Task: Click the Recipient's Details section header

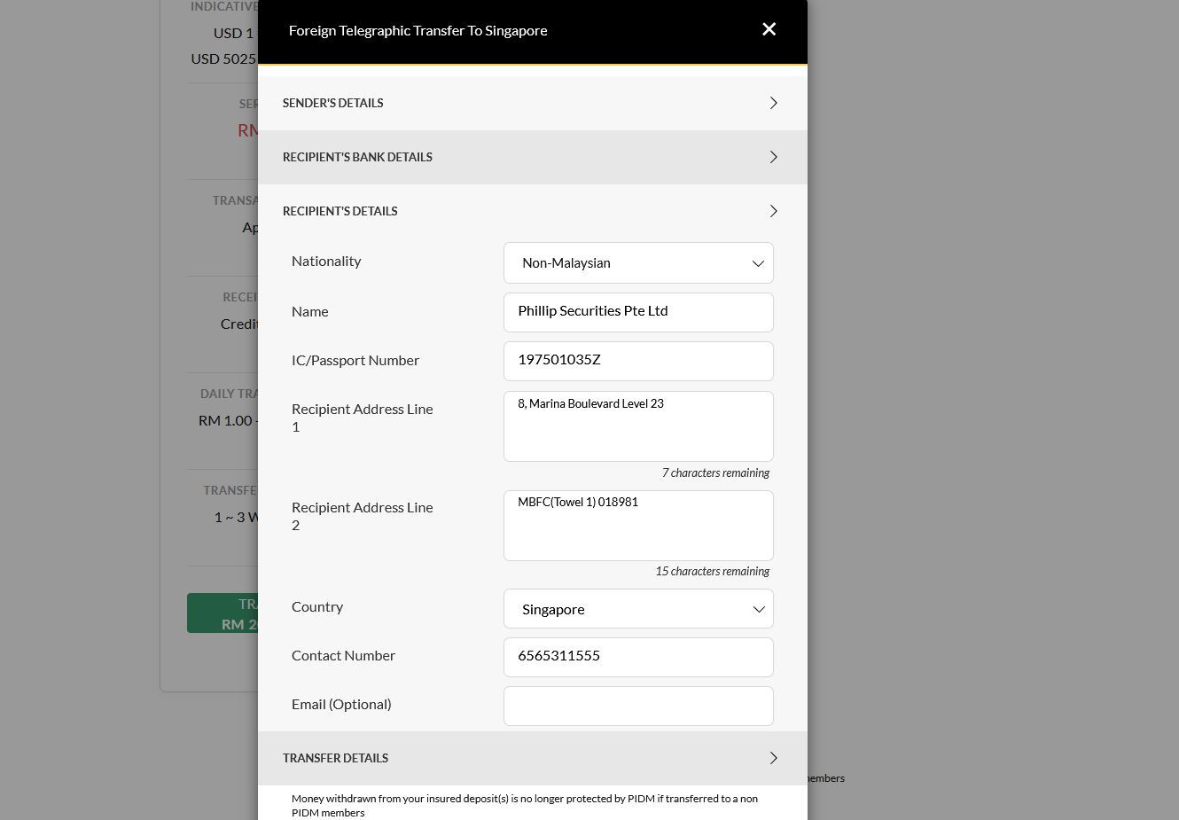Action: [x=340, y=211]
